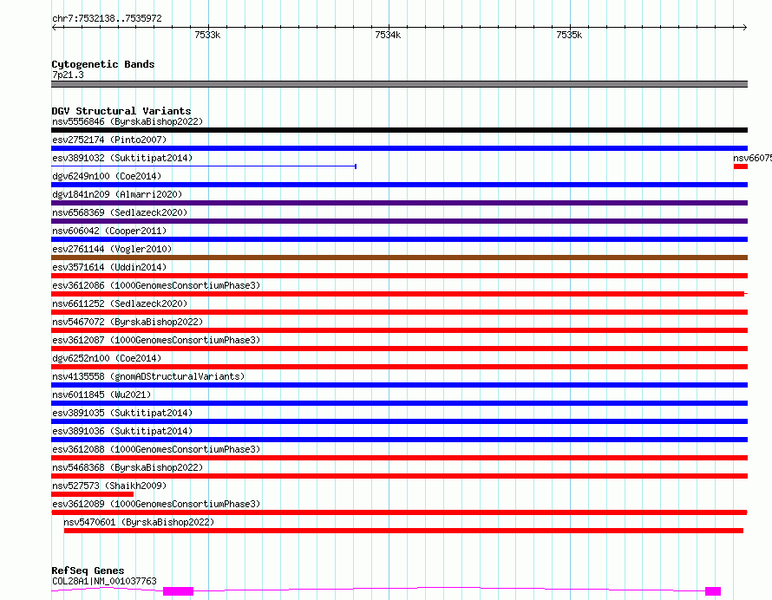Click the red bar under nsv6611252
The image size is (772, 600).
(x=399, y=312)
